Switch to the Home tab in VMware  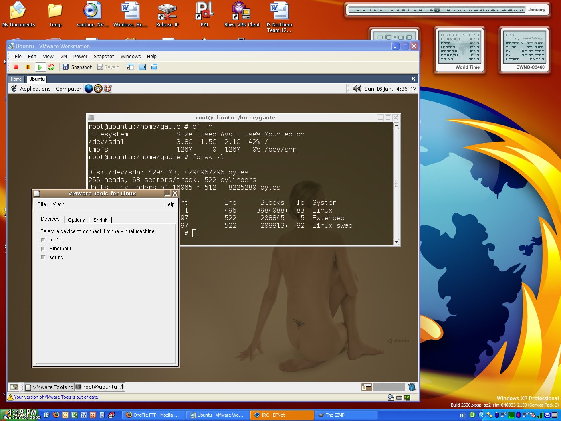[16, 79]
